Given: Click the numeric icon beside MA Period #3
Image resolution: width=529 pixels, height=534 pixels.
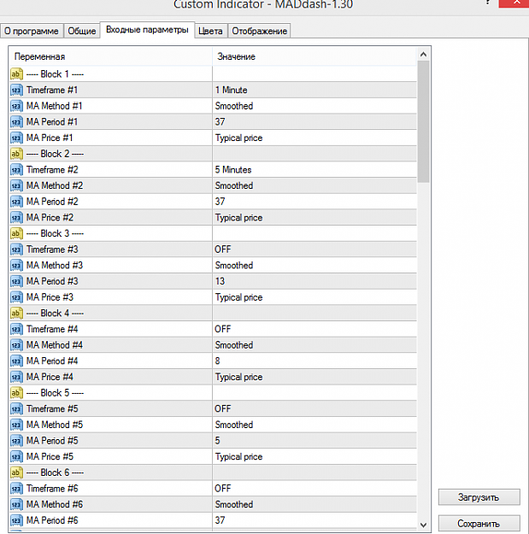Looking at the screenshot, I should 16,281.
